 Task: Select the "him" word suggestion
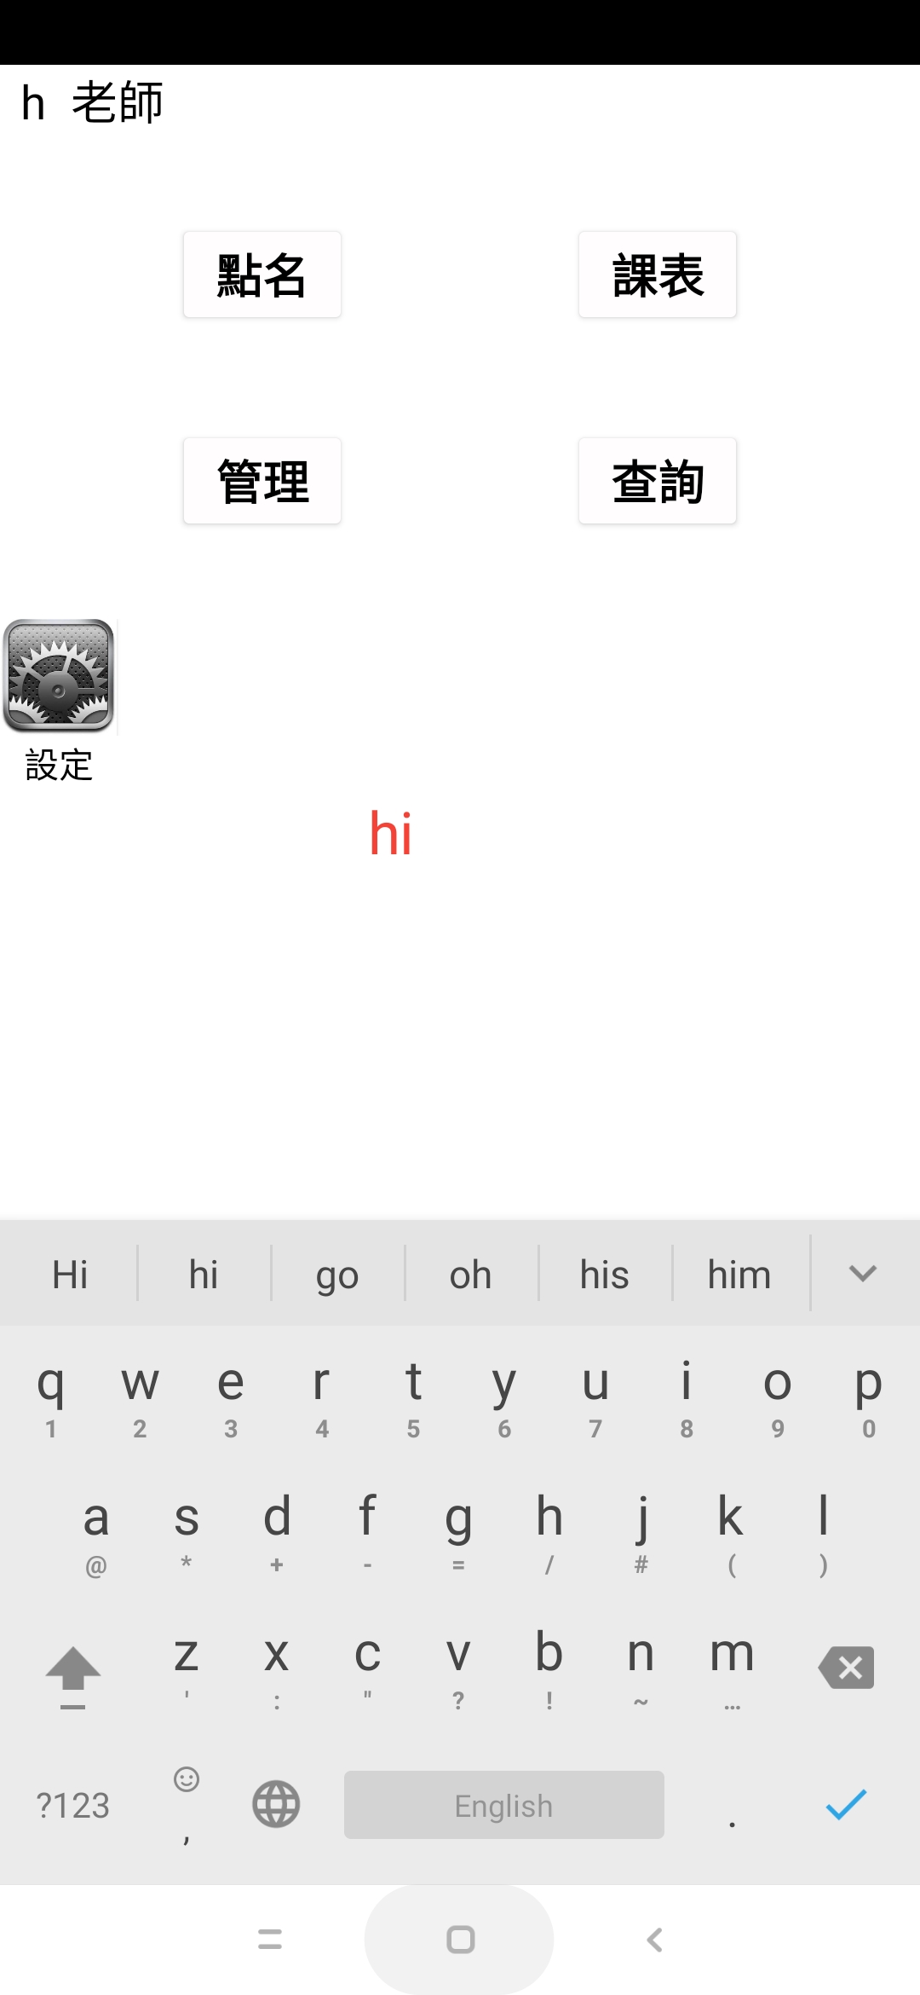tap(739, 1275)
